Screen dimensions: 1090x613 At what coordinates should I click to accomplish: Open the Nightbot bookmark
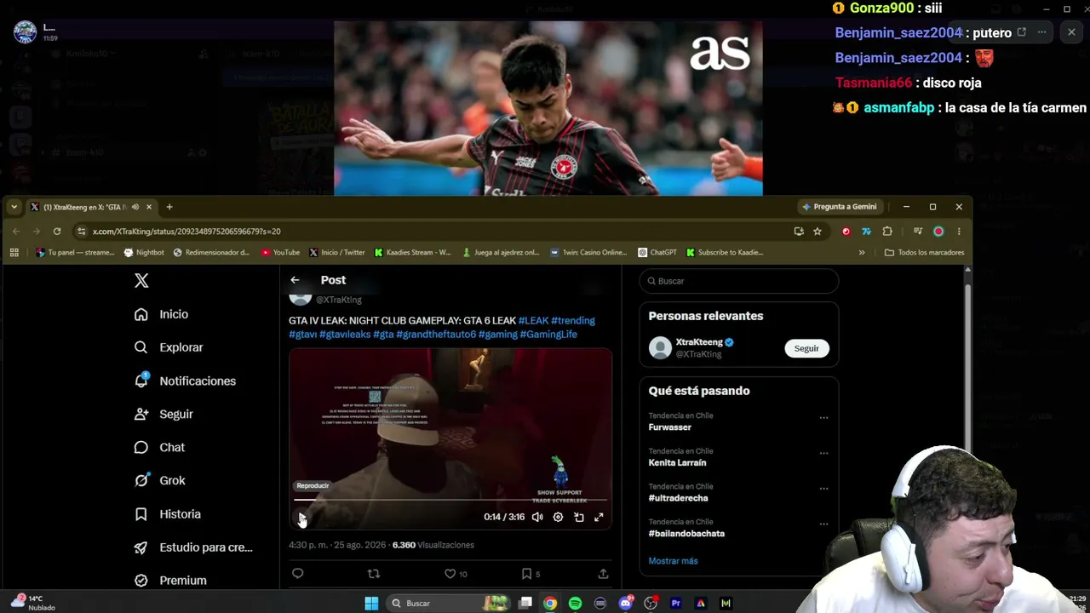coord(144,253)
